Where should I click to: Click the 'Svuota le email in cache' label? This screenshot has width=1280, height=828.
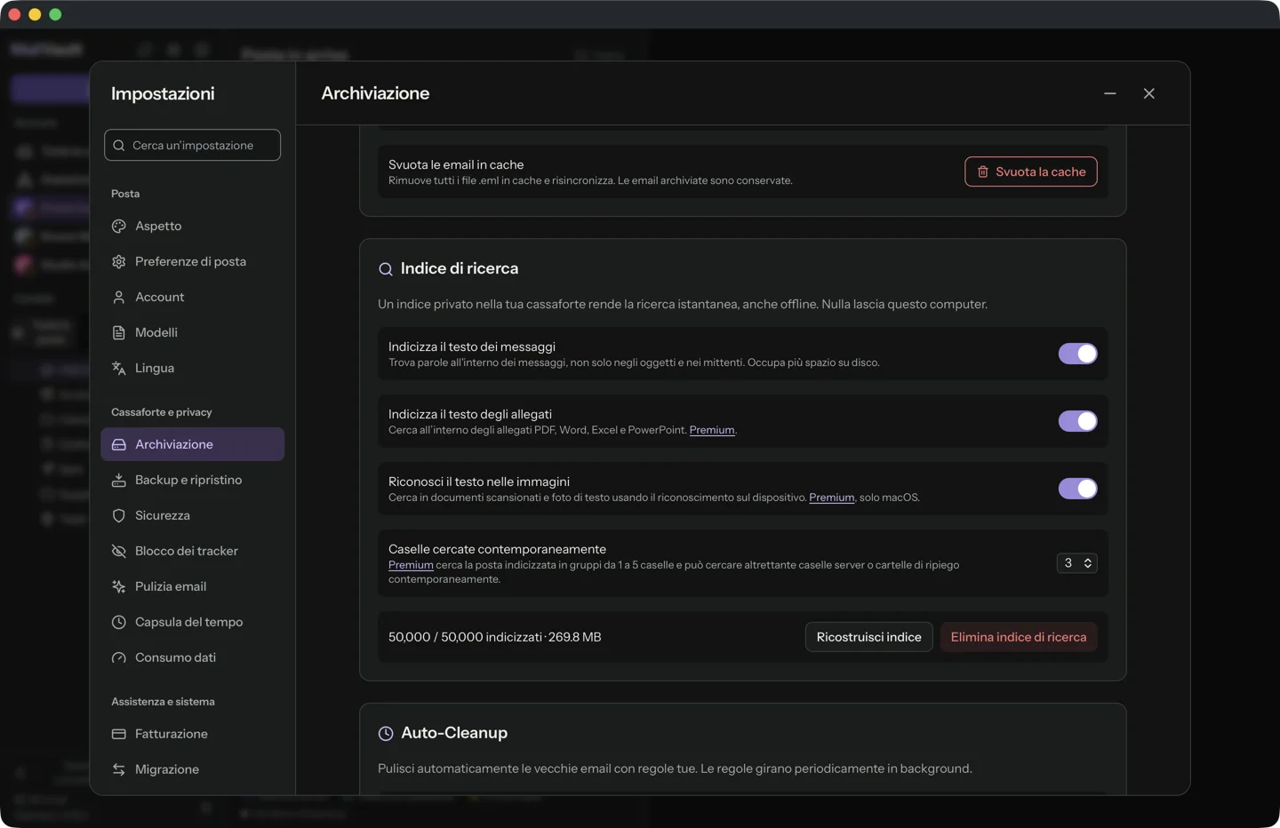tap(456, 165)
